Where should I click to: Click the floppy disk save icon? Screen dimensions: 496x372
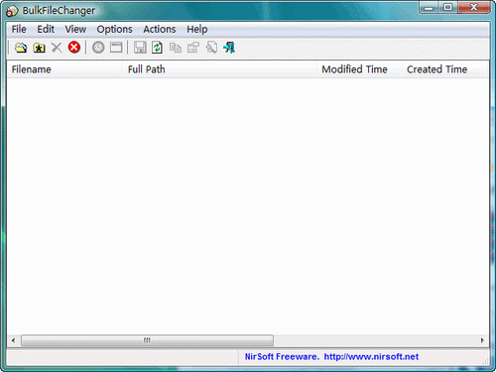click(x=140, y=48)
